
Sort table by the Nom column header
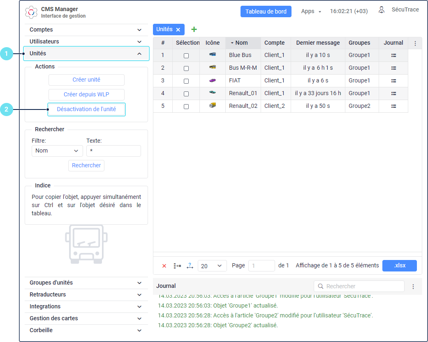pos(242,43)
